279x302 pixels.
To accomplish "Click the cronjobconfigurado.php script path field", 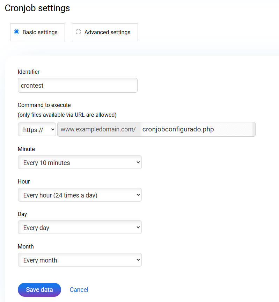I will (x=196, y=129).
